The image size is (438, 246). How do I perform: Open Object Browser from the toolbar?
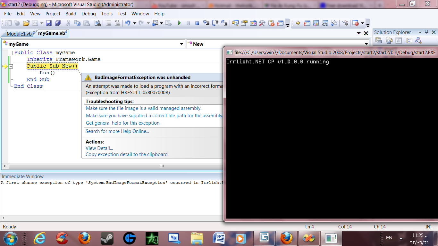click(253, 23)
